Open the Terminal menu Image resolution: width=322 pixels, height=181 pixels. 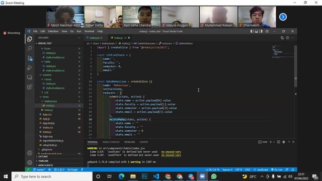[x=89, y=31]
